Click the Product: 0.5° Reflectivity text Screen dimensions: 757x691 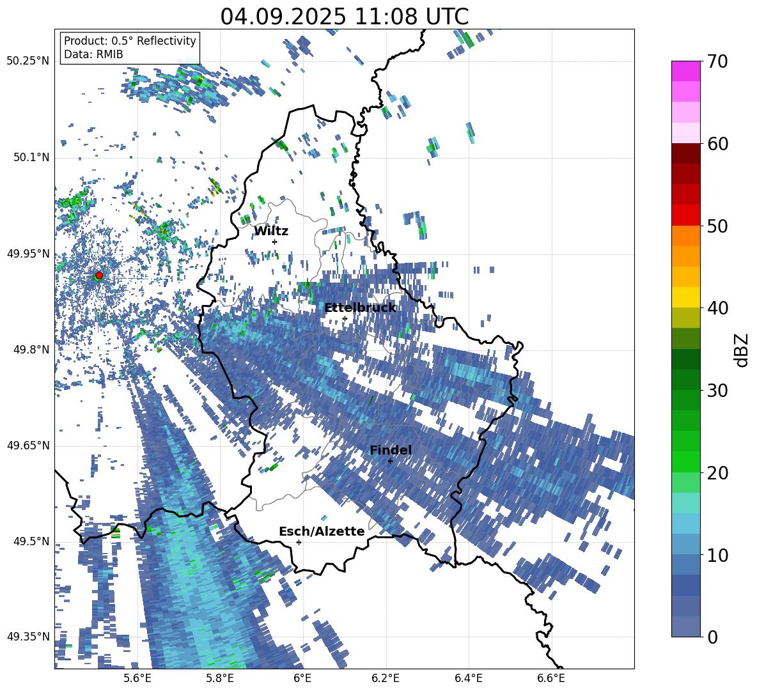pyautogui.click(x=130, y=40)
